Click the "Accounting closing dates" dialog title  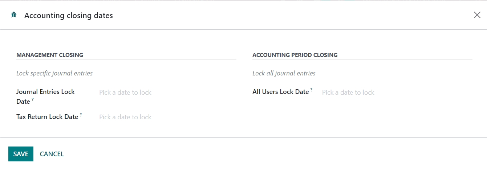point(69,16)
